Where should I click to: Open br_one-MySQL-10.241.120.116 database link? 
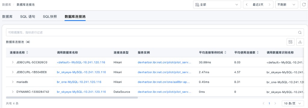pos(79,82)
